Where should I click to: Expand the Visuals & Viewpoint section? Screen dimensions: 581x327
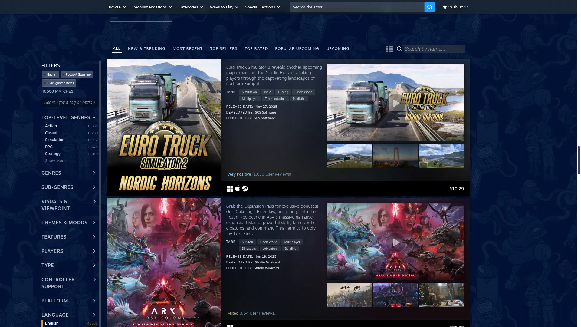(x=69, y=205)
